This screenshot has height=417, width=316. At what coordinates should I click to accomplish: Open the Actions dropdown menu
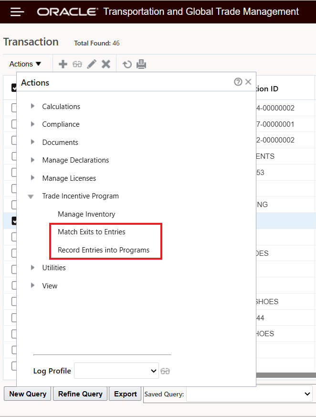tap(25, 64)
